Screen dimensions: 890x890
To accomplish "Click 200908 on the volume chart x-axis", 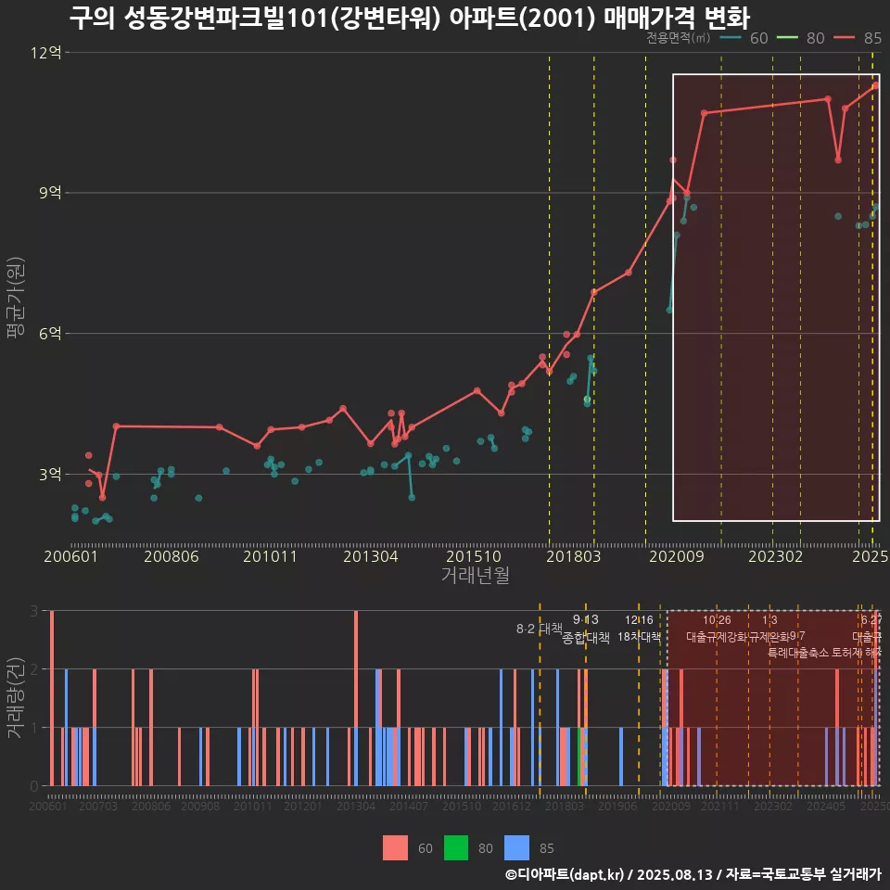I will pyautogui.click(x=200, y=806).
